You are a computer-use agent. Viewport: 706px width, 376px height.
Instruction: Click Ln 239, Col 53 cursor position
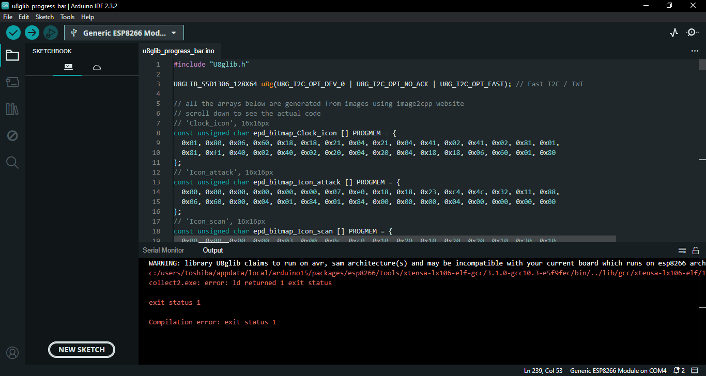pos(543,371)
